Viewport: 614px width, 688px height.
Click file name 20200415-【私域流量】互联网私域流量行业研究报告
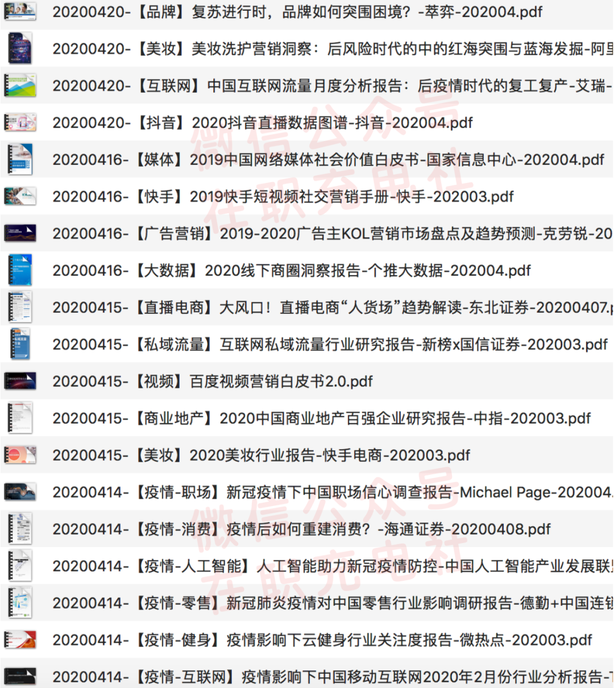pyautogui.click(x=330, y=345)
